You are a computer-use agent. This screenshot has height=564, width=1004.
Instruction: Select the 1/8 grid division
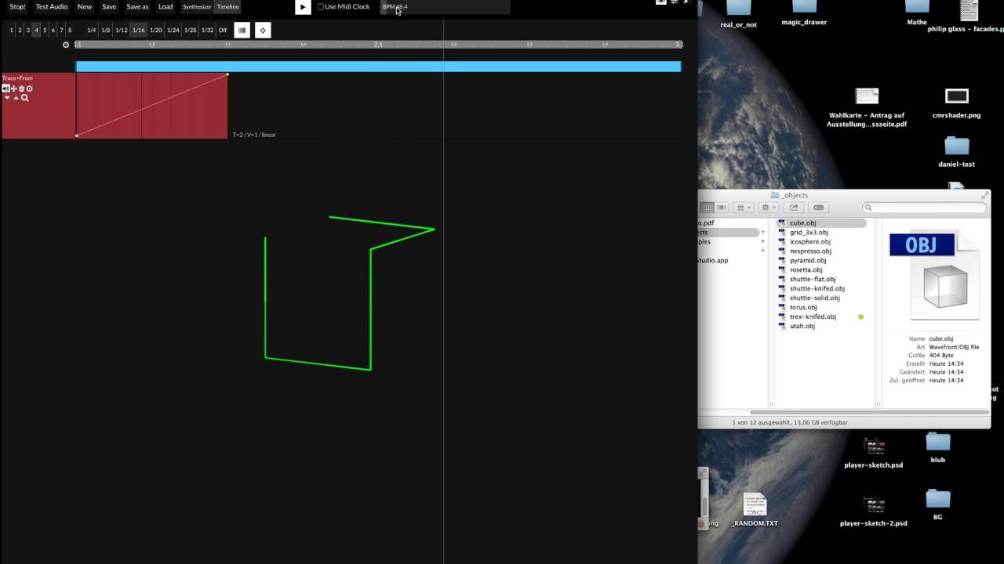[x=105, y=30]
